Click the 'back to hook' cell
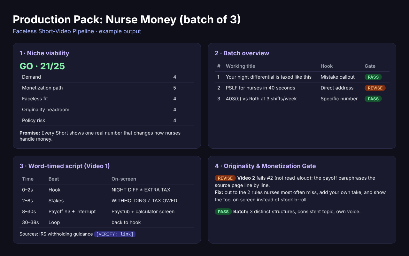This screenshot has width=409, height=256. click(126, 222)
